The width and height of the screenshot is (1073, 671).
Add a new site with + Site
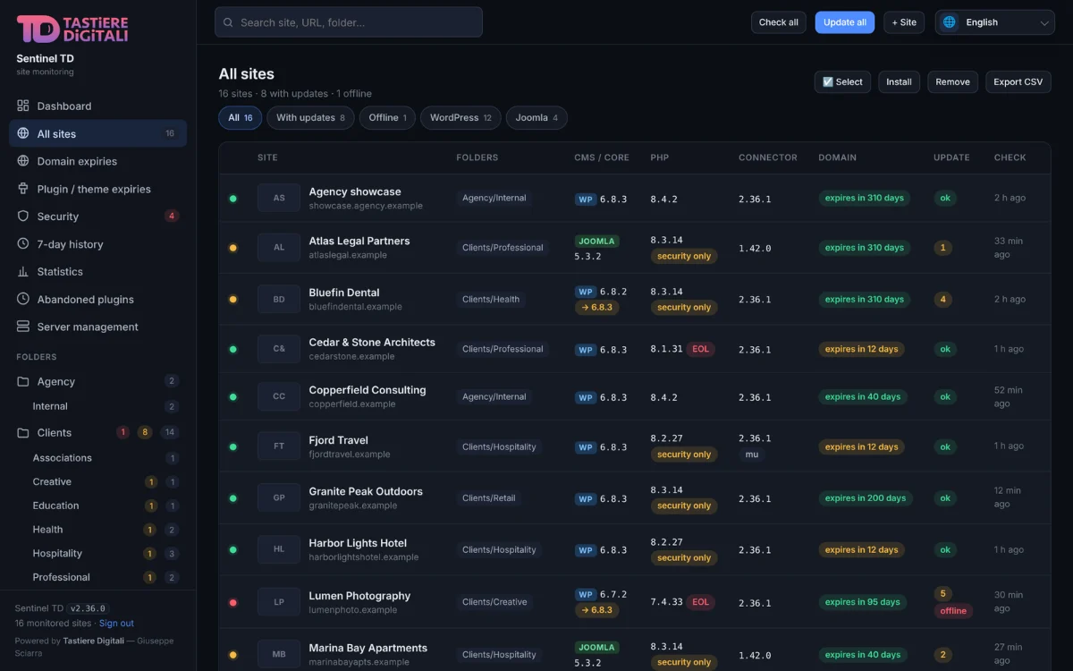pyautogui.click(x=905, y=22)
